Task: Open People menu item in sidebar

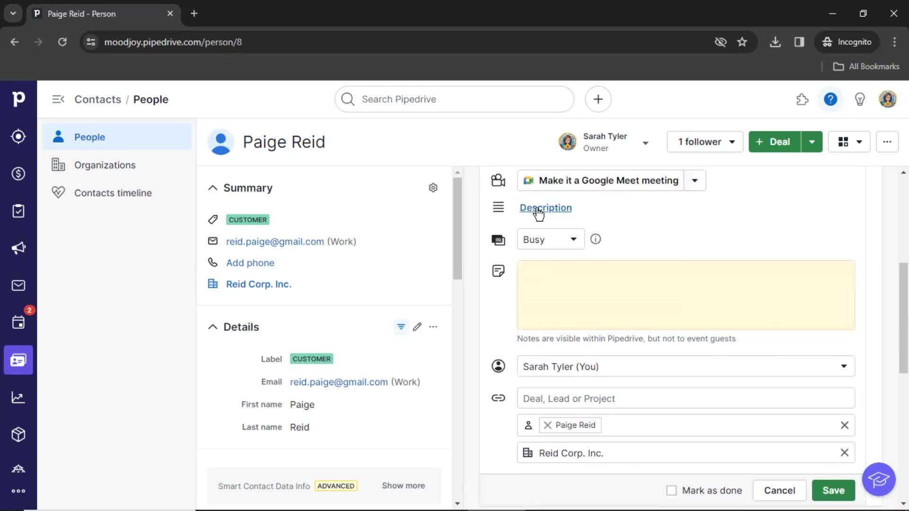Action: [90, 137]
